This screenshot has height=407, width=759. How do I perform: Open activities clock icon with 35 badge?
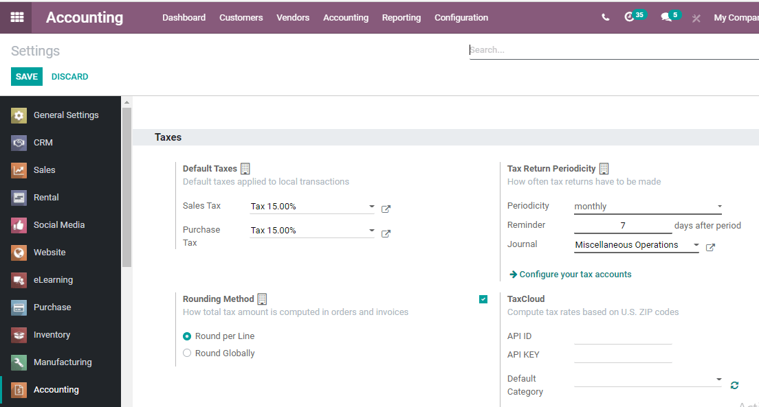click(x=630, y=17)
